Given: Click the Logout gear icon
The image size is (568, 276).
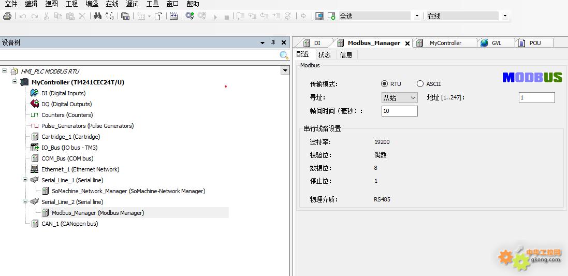Looking at the screenshot, I should [201, 16].
